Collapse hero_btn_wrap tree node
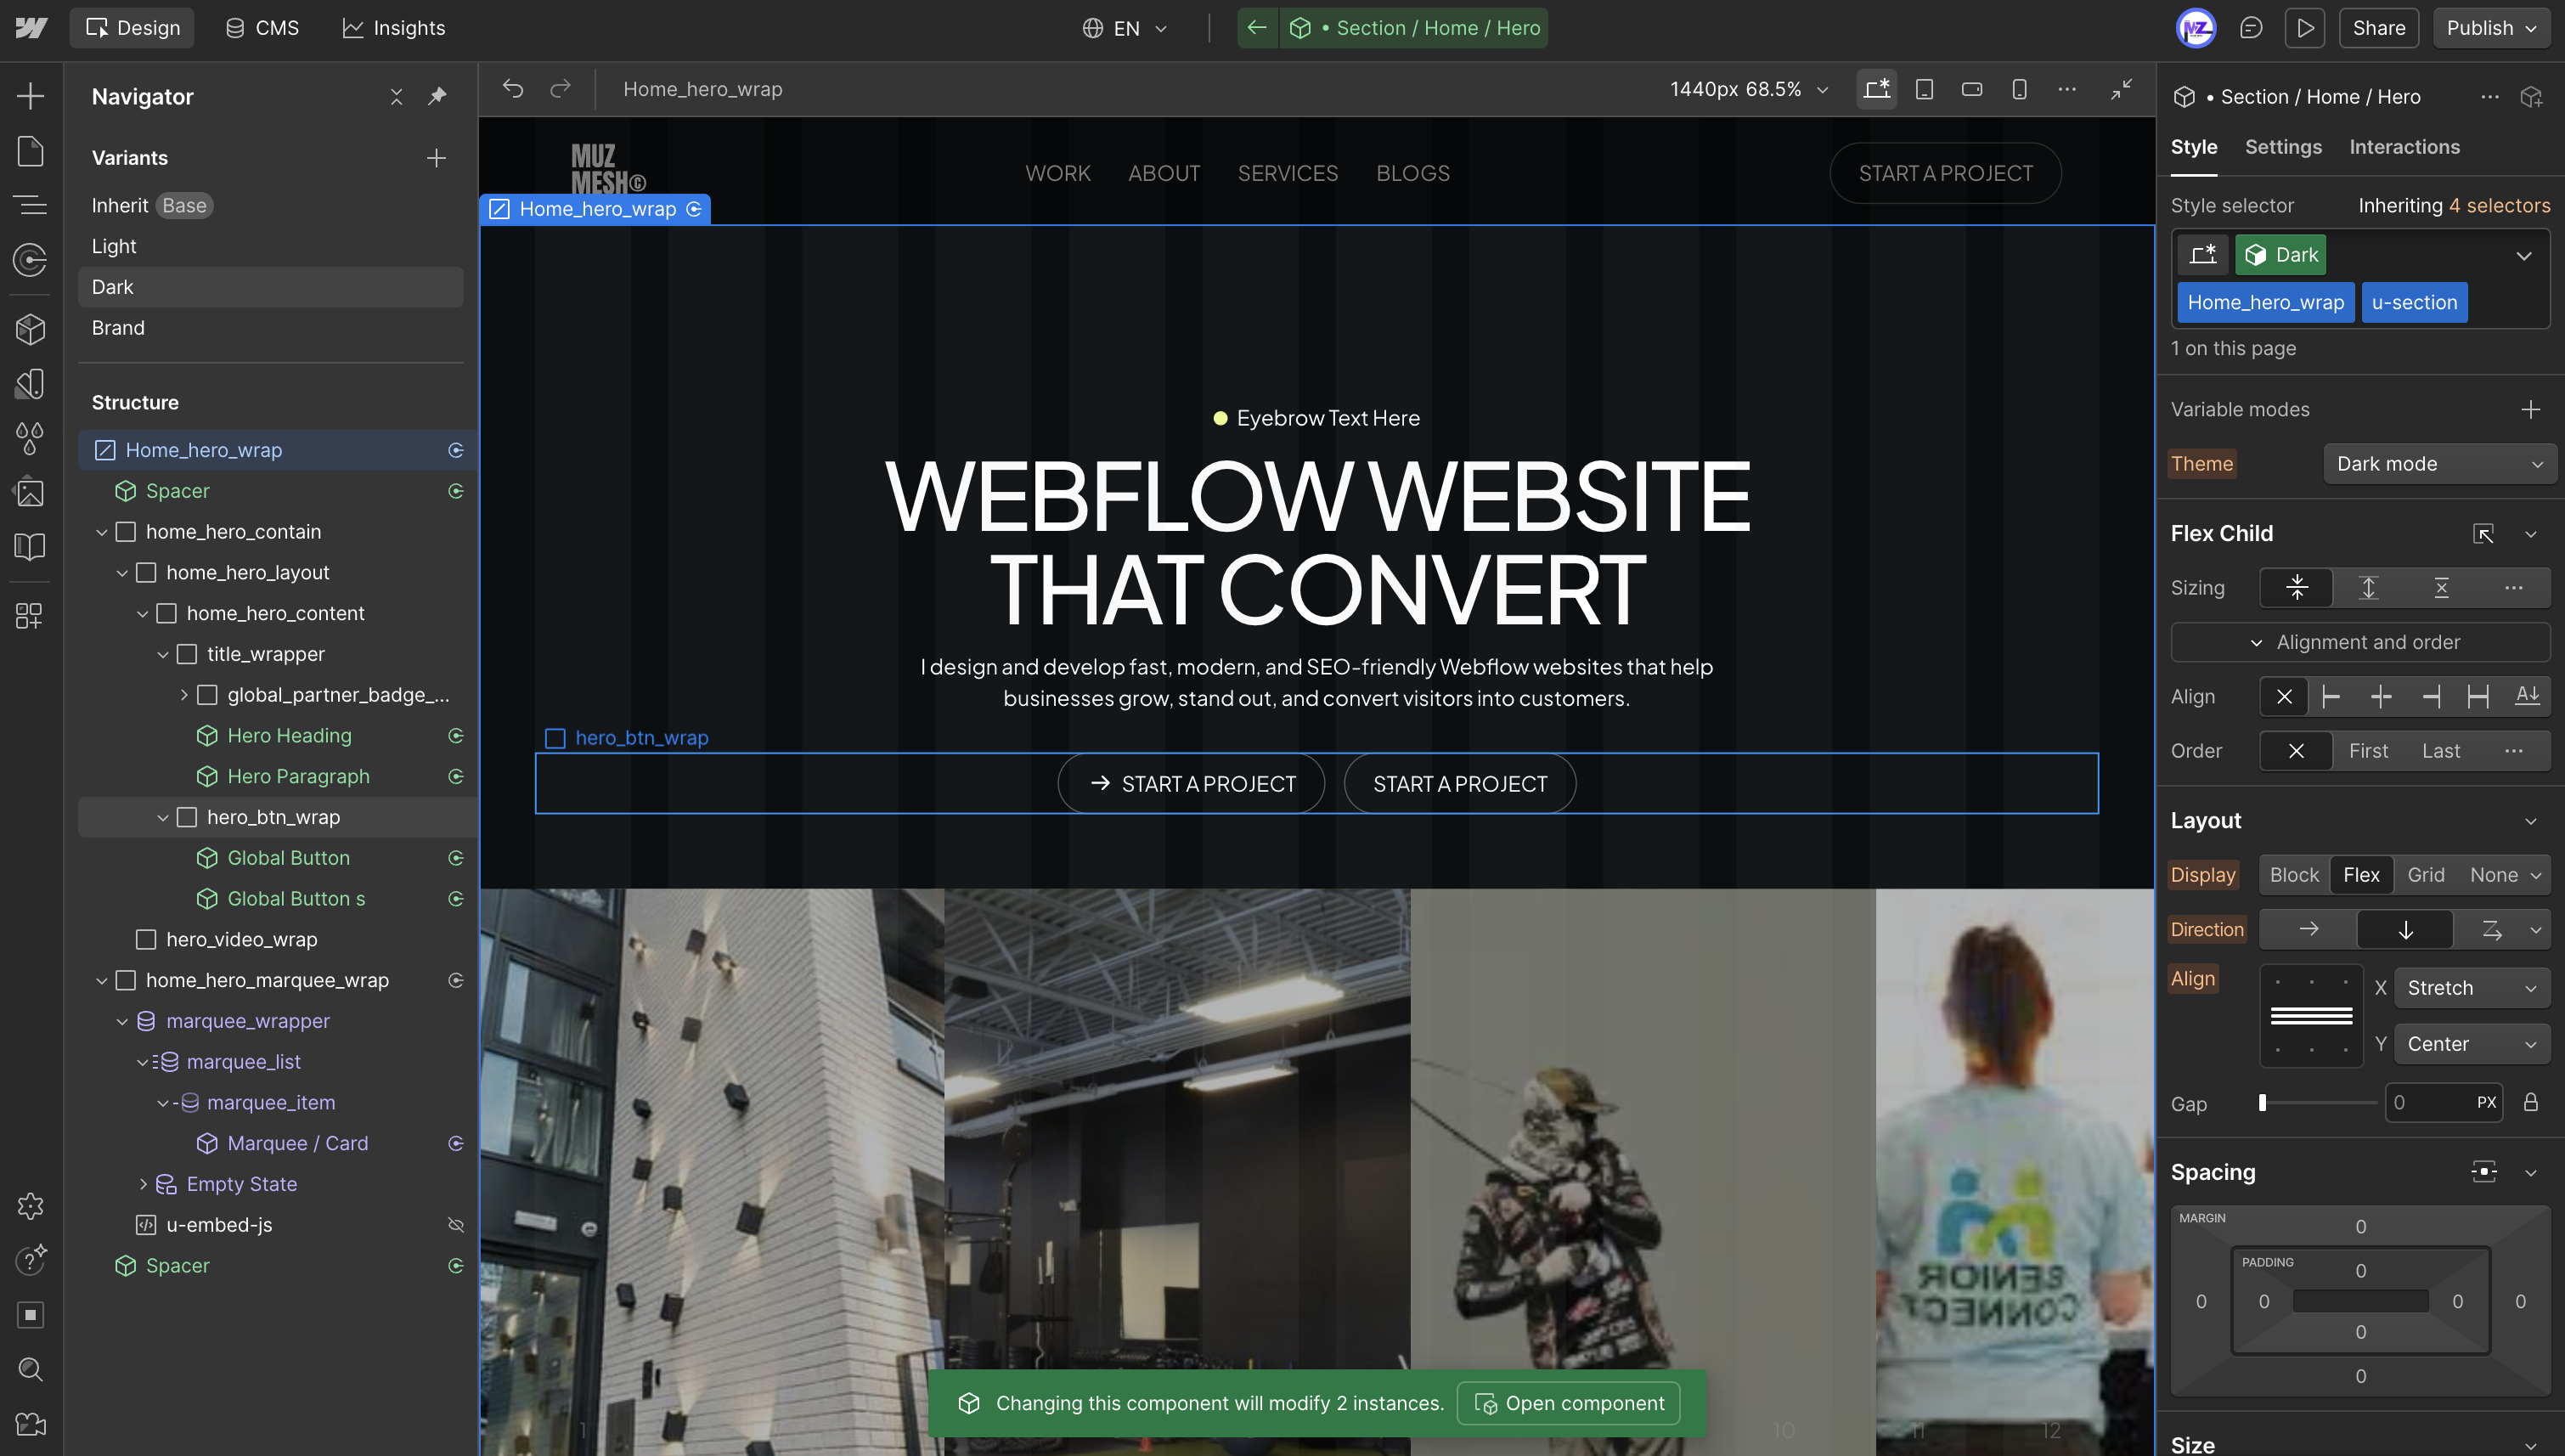The width and height of the screenshot is (2565, 1456). pos(162,818)
